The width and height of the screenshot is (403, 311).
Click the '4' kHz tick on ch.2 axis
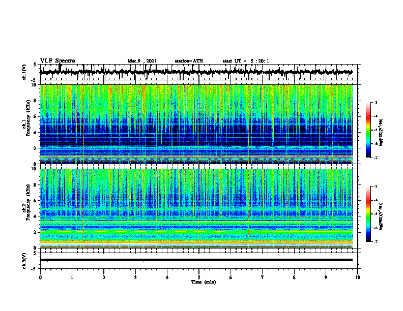point(35,216)
